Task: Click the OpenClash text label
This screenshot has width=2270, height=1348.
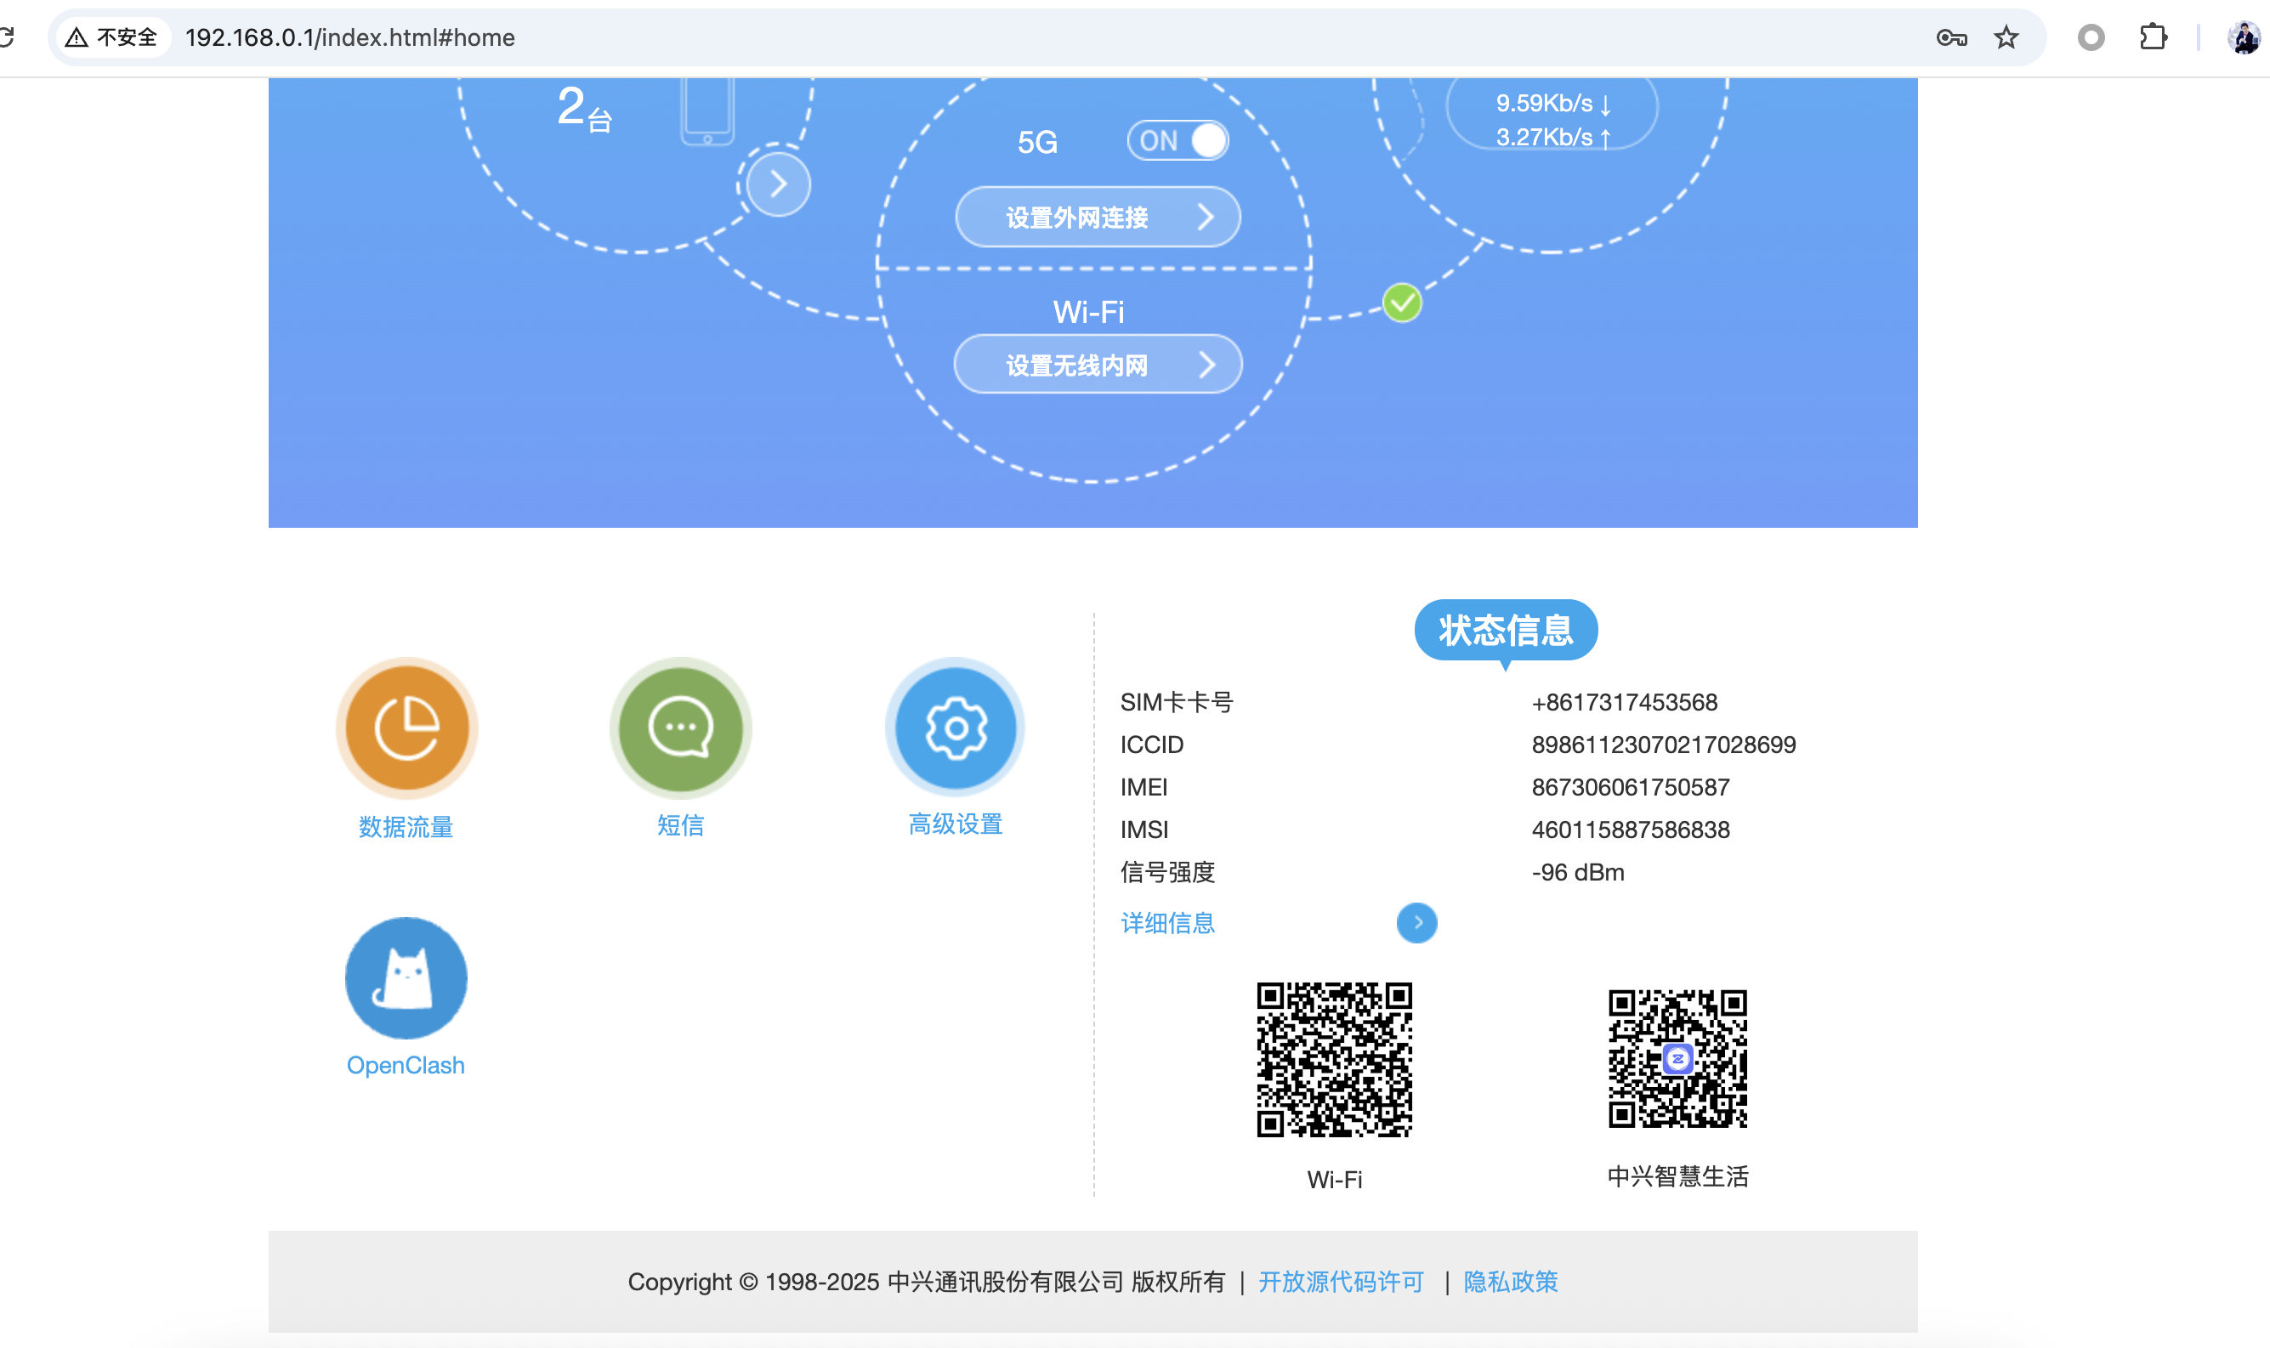Action: coord(406,1066)
